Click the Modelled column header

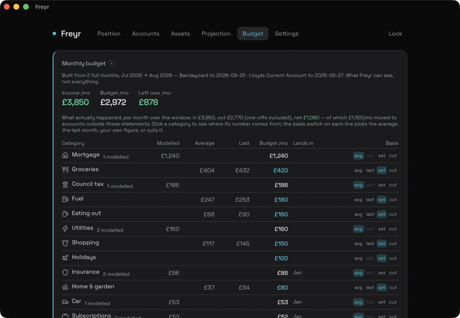click(168, 143)
